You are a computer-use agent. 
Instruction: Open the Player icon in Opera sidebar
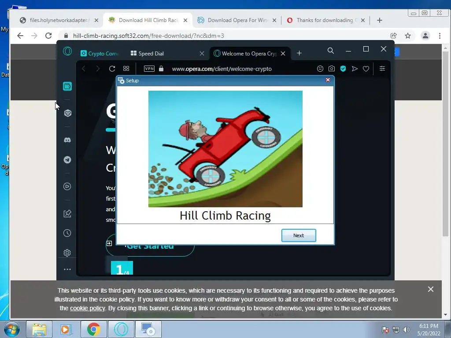[x=67, y=186]
